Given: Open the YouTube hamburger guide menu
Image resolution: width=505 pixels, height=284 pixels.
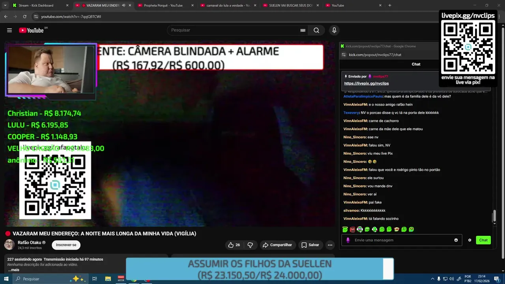Looking at the screenshot, I should (x=9, y=30).
